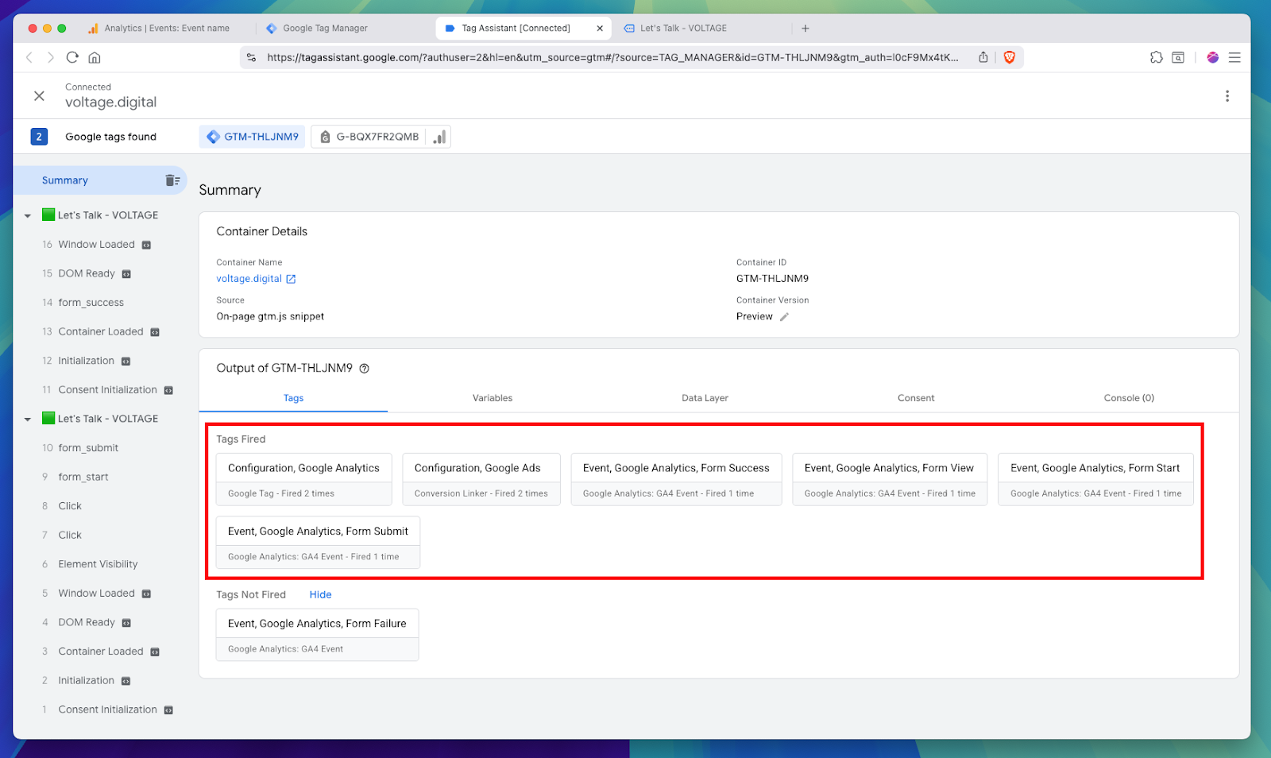Collapse the second Let's Talk - VOLTAGE page group
This screenshot has width=1271, height=758.
pos(28,420)
